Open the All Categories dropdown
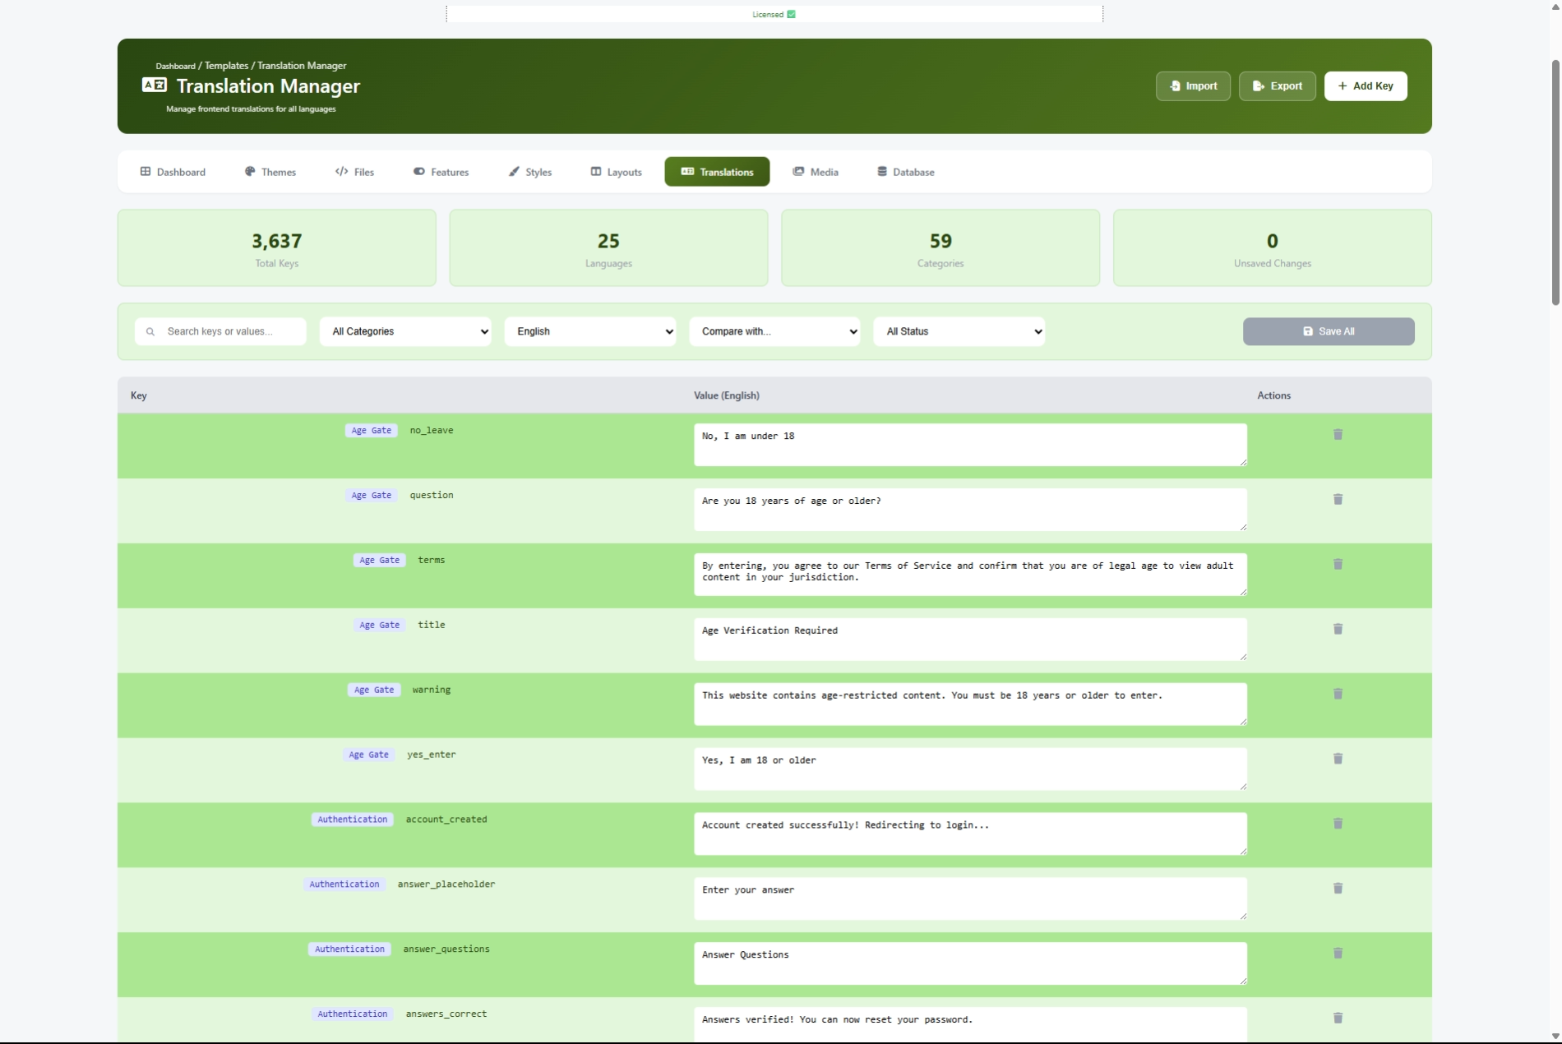 click(x=405, y=331)
